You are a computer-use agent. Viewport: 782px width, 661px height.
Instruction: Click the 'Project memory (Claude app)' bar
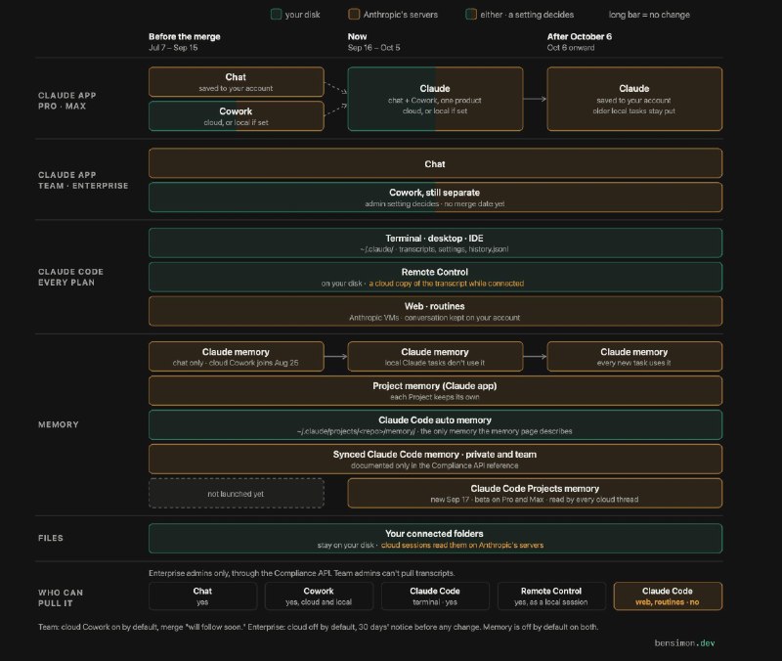[435, 390]
